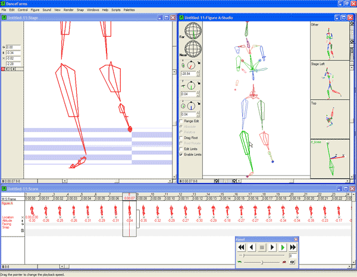Image resolution: width=357 pixels, height=277 pixels.
Task: Open the Palettes menu
Action: [129, 10]
